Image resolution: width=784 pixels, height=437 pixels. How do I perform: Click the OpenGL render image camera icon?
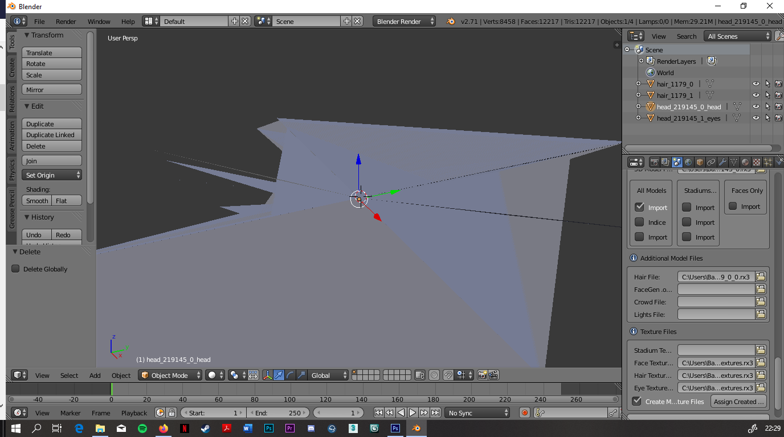[x=483, y=375]
